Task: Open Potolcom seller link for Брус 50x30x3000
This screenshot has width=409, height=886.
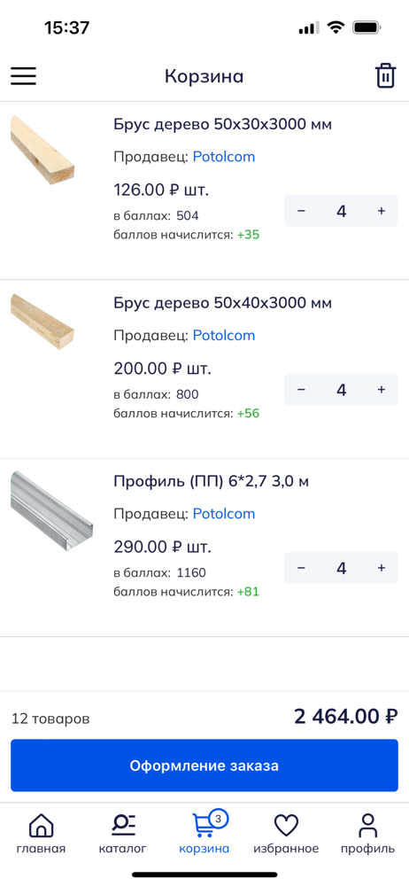Action: [x=224, y=157]
